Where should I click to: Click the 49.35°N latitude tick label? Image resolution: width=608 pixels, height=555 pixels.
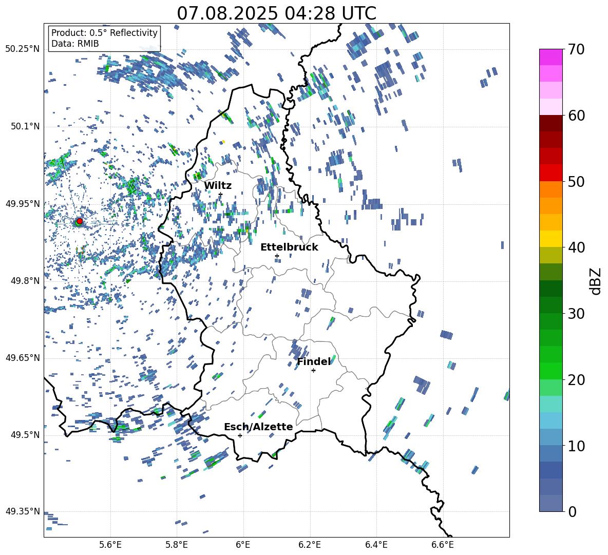tap(23, 511)
